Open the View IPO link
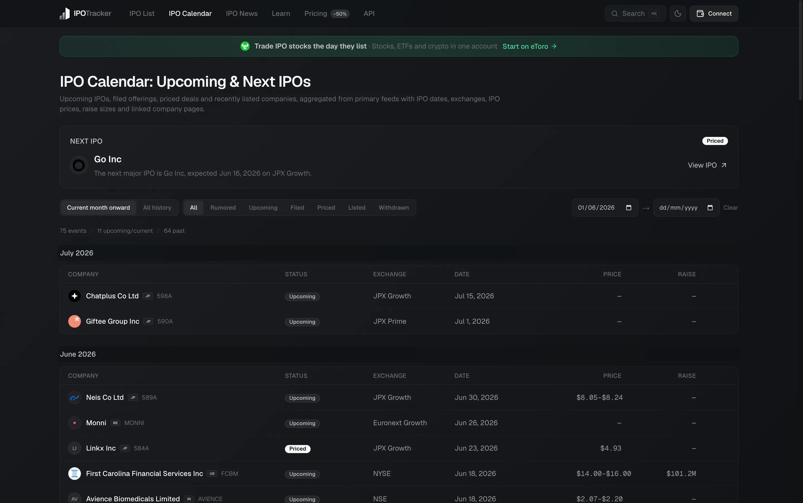The image size is (803, 503). [x=707, y=165]
